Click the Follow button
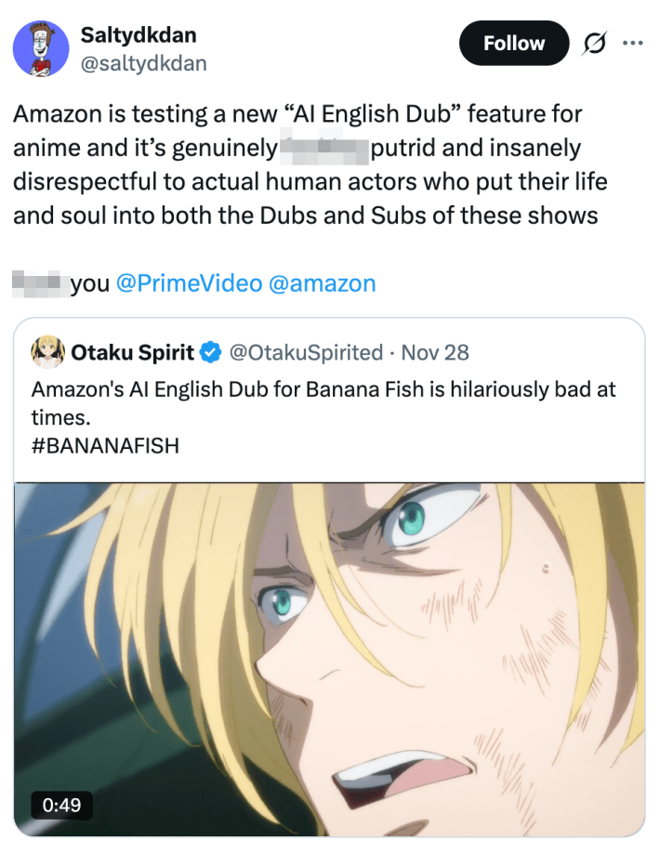 pyautogui.click(x=513, y=43)
